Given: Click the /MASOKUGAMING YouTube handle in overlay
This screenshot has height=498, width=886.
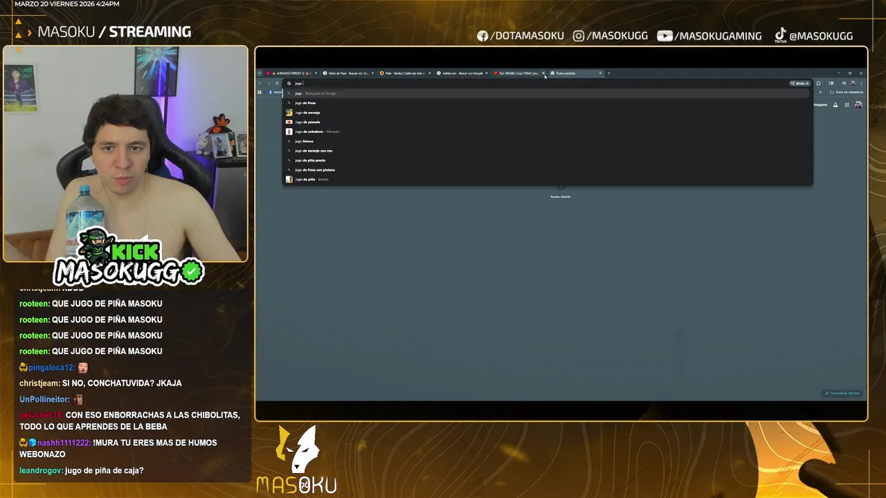Looking at the screenshot, I should coord(709,36).
